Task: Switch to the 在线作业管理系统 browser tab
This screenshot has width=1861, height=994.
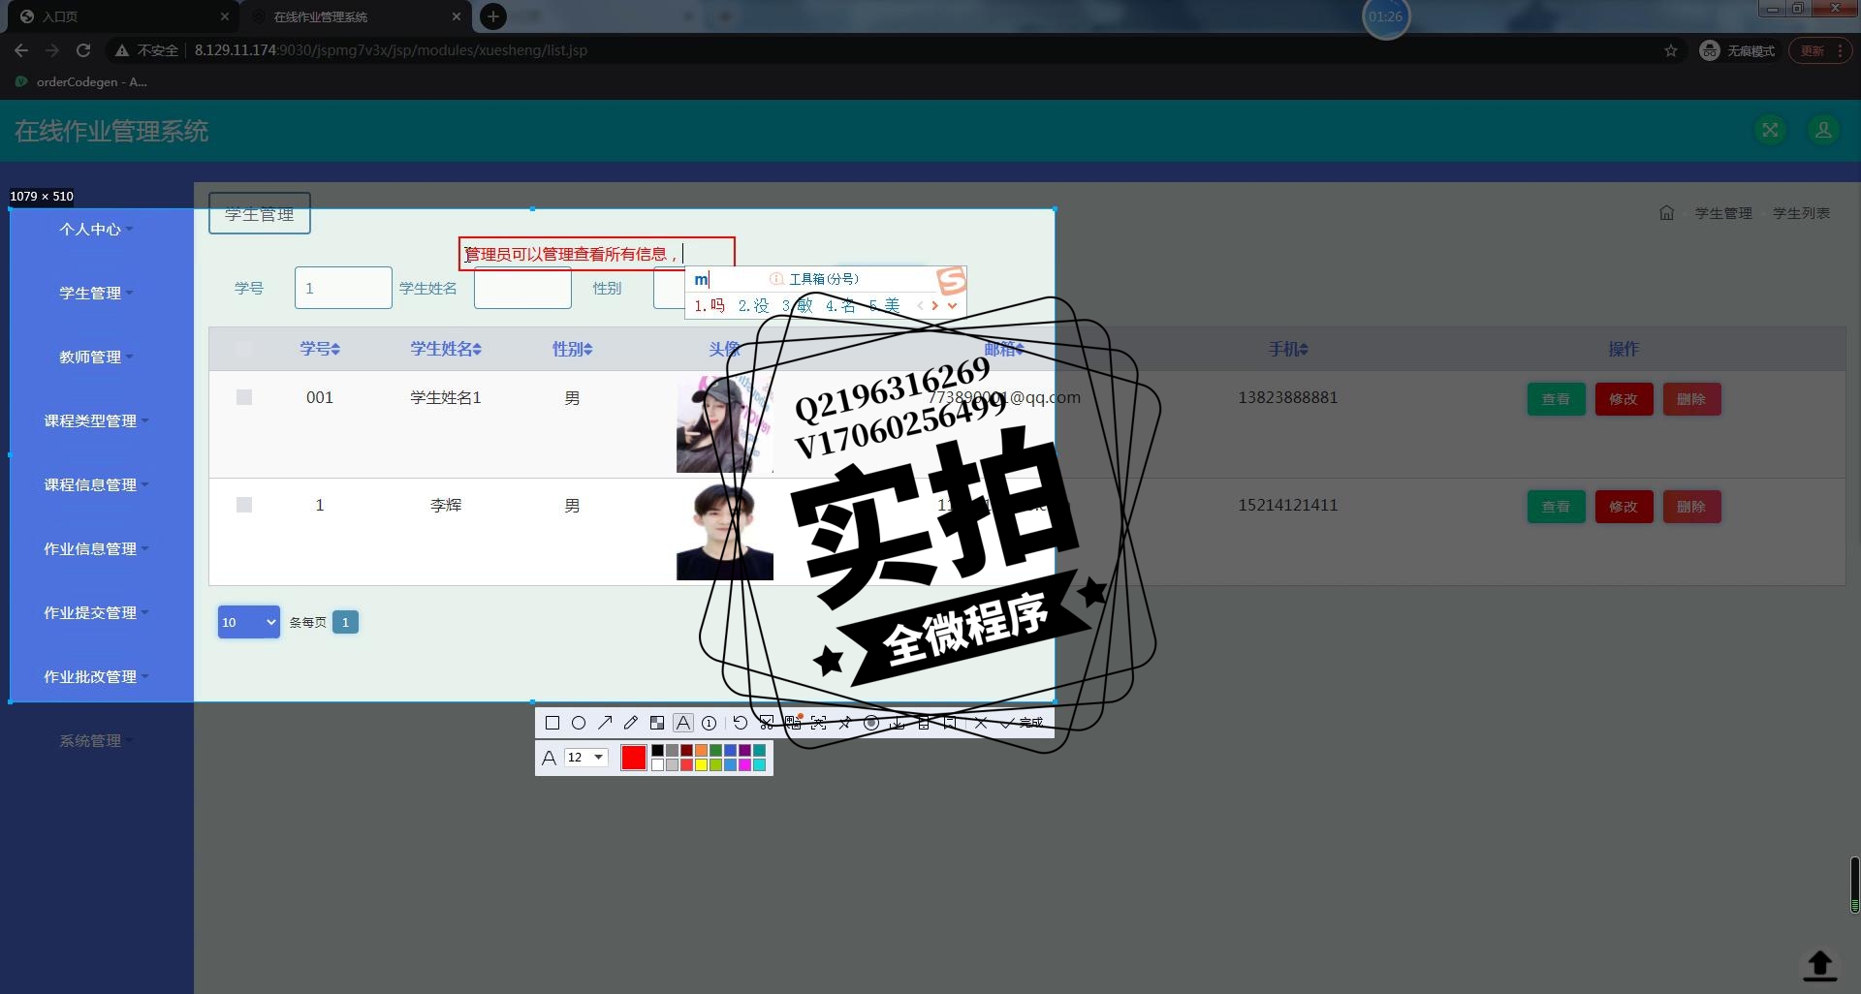Action: pos(355,16)
